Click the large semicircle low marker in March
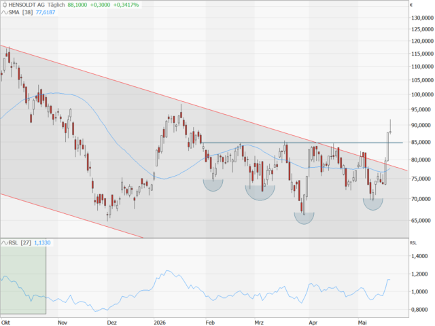Image resolution: width=435 pixels, height=326 pixels. coord(260,193)
